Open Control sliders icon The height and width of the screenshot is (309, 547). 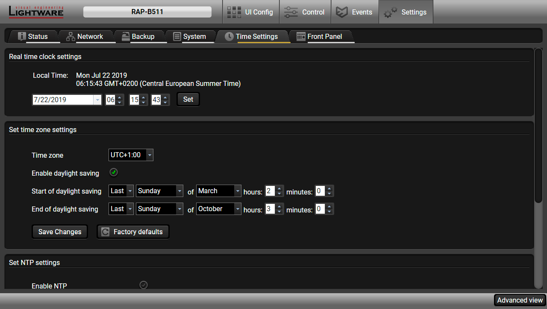point(291,12)
